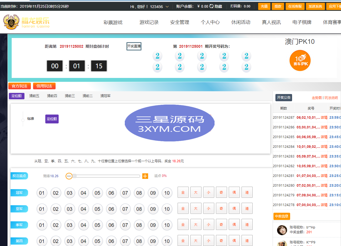Open the 彩票游戏 navigation menu
Image resolution: width=341 pixels, height=246 pixels.
[x=113, y=22]
